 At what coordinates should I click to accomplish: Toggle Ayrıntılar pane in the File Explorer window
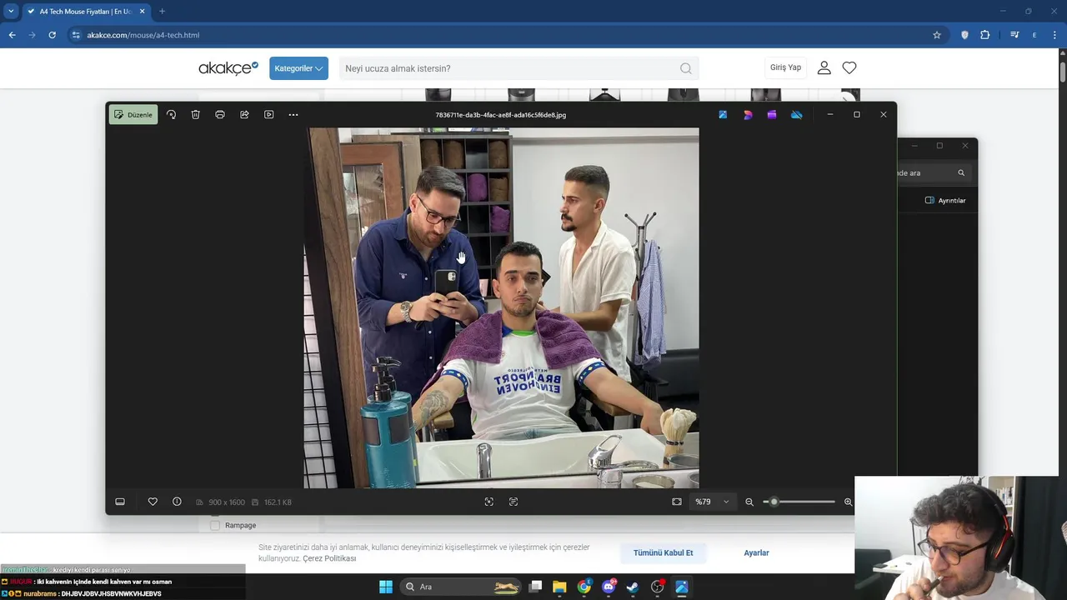coord(945,200)
